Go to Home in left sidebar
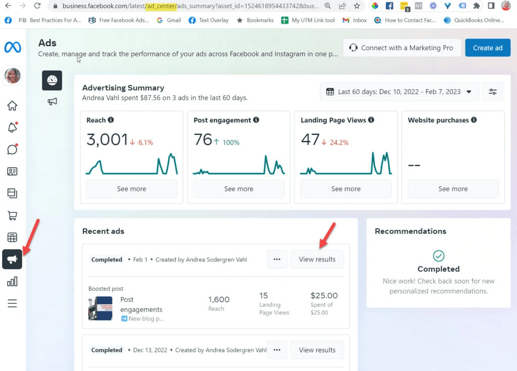This screenshot has width=517, height=371. tap(12, 105)
